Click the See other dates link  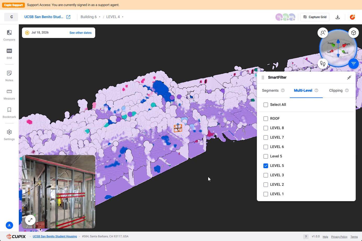tap(81, 33)
